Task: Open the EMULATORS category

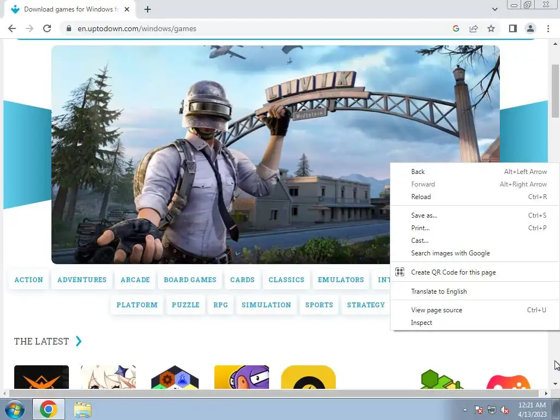Action: 341,279
